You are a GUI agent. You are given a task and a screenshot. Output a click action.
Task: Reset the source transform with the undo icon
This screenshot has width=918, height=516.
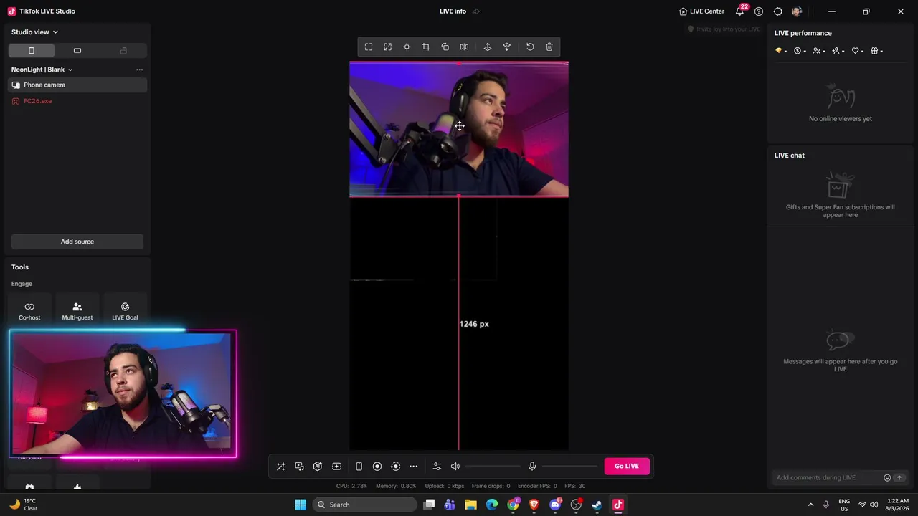(x=530, y=47)
